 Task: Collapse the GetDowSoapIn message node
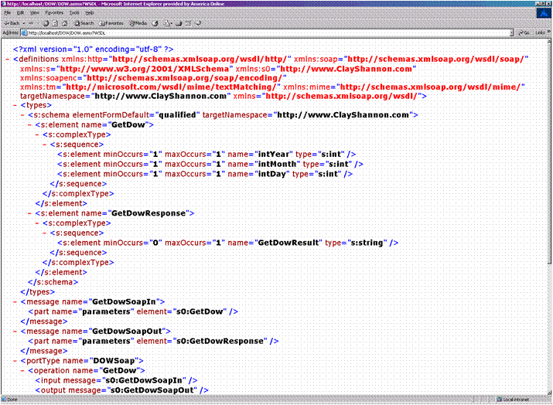(15, 301)
